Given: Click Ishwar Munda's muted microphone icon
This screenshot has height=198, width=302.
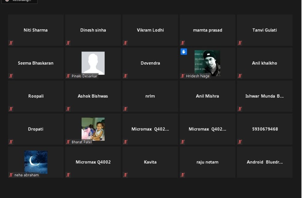Looking at the screenshot, I should (240, 109).
